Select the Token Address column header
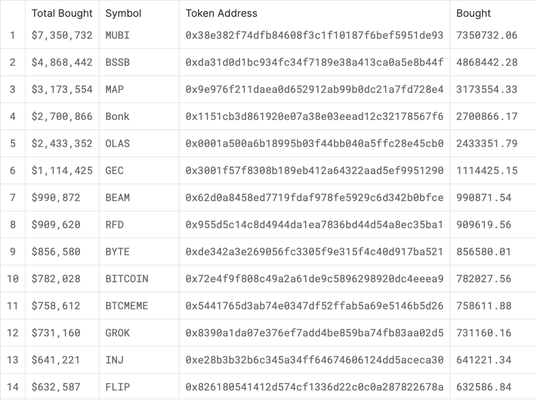The height and width of the screenshot is (400, 536). [x=222, y=13]
